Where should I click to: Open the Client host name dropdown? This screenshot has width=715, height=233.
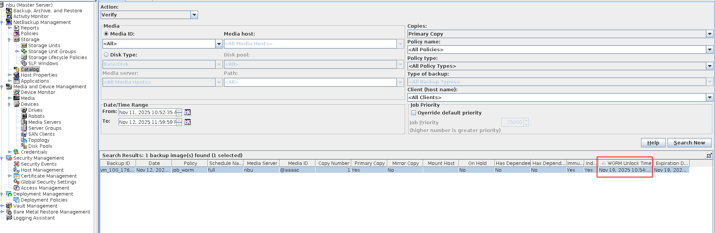click(x=709, y=98)
